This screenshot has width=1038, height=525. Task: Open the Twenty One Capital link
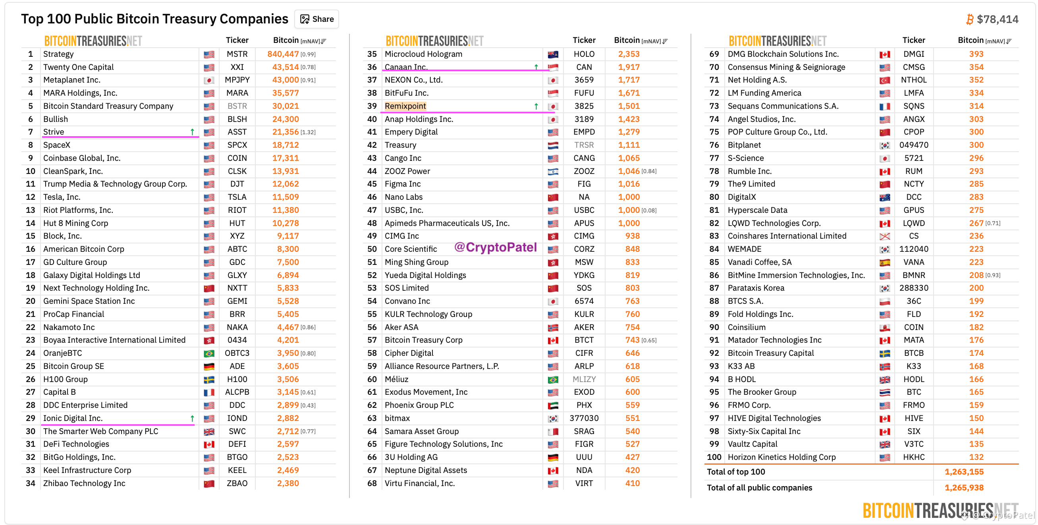click(79, 67)
